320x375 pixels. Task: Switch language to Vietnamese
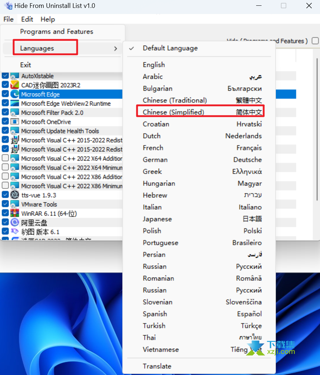point(199,349)
